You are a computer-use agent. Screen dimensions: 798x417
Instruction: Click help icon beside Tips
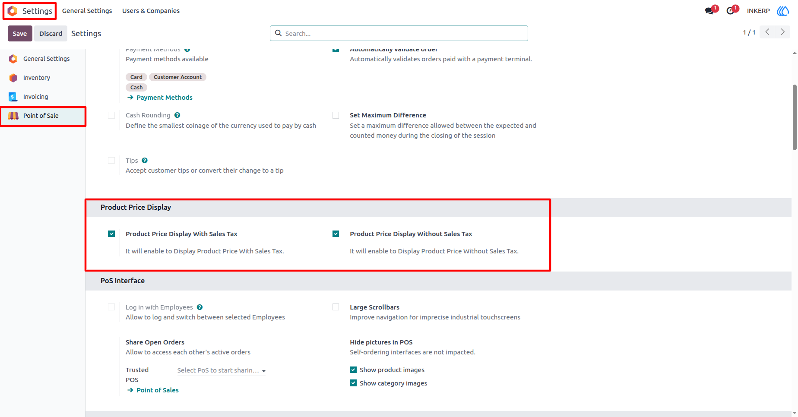145,161
